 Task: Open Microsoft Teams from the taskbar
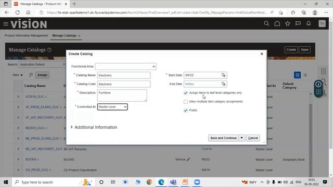pos(173,182)
